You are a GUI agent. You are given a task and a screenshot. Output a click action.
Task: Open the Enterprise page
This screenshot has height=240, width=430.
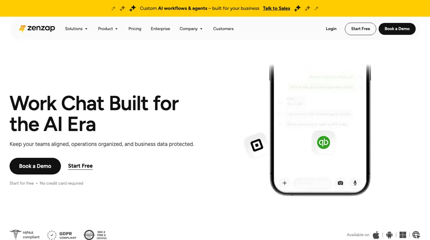tap(160, 29)
